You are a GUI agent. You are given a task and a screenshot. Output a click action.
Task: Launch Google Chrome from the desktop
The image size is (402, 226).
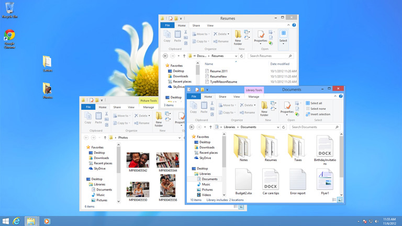point(9,38)
